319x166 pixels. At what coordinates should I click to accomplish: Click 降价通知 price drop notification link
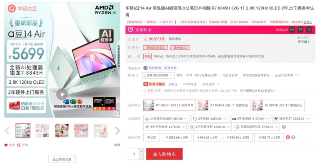coord(175,39)
